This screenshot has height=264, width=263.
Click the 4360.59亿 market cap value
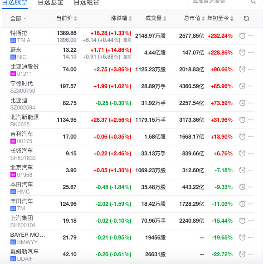click(191, 86)
